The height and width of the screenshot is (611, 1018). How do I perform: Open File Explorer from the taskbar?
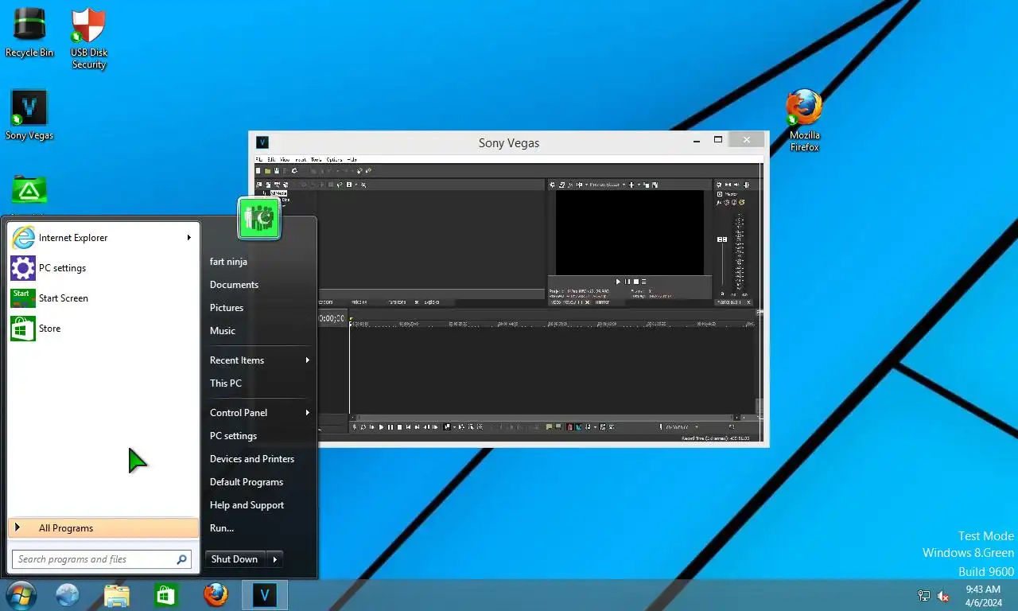pyautogui.click(x=117, y=595)
